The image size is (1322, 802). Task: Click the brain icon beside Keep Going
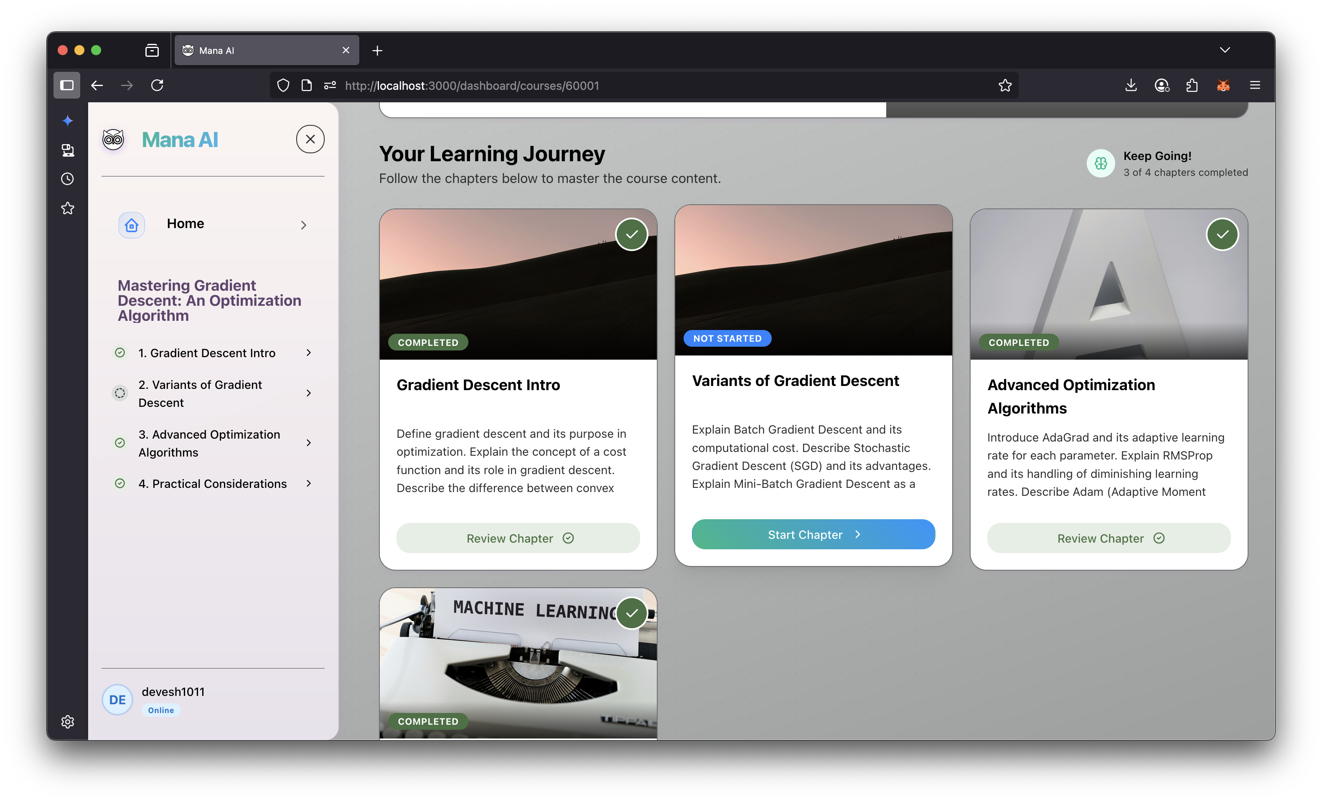click(x=1101, y=163)
